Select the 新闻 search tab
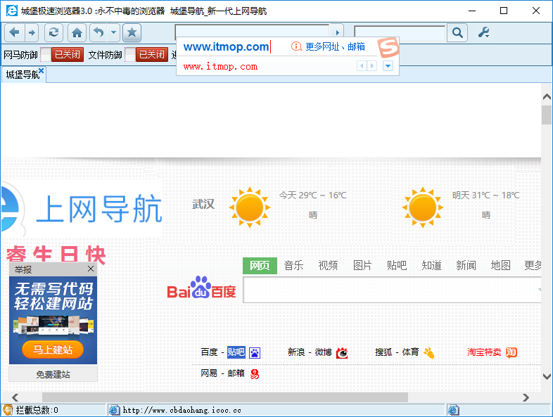Viewport: 553px width, 417px height. pos(466,265)
